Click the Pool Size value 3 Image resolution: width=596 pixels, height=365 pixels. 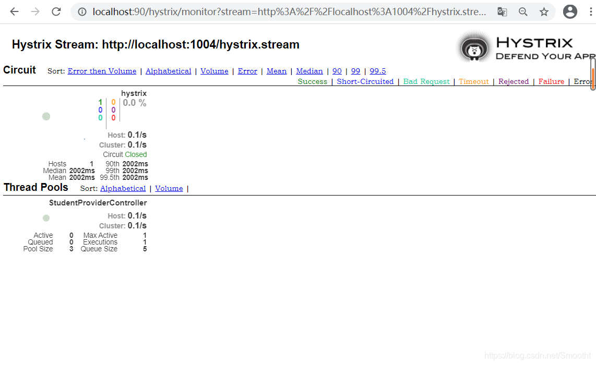[x=71, y=249]
